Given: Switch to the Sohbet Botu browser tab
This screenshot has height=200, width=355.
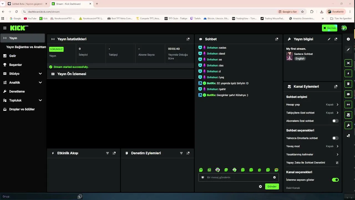Looking at the screenshot, I should point(27,4).
